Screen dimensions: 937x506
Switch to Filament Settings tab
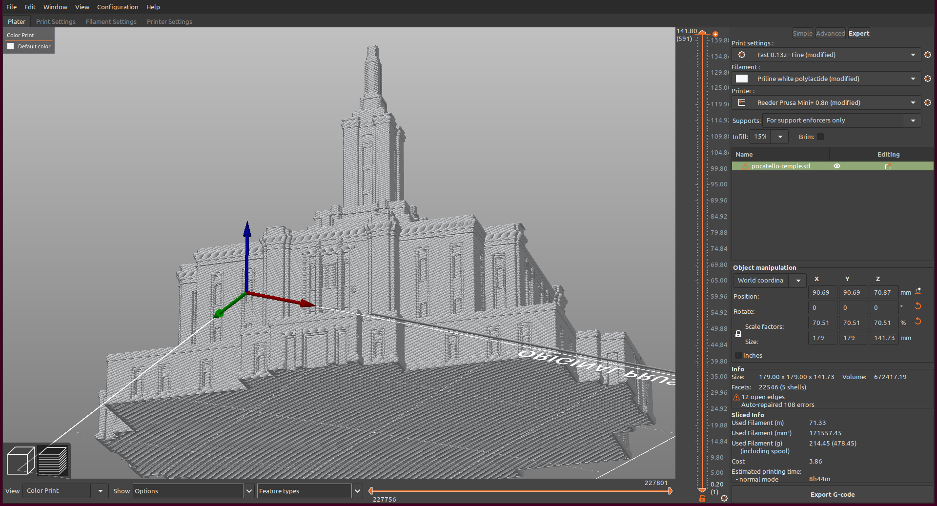coord(111,21)
